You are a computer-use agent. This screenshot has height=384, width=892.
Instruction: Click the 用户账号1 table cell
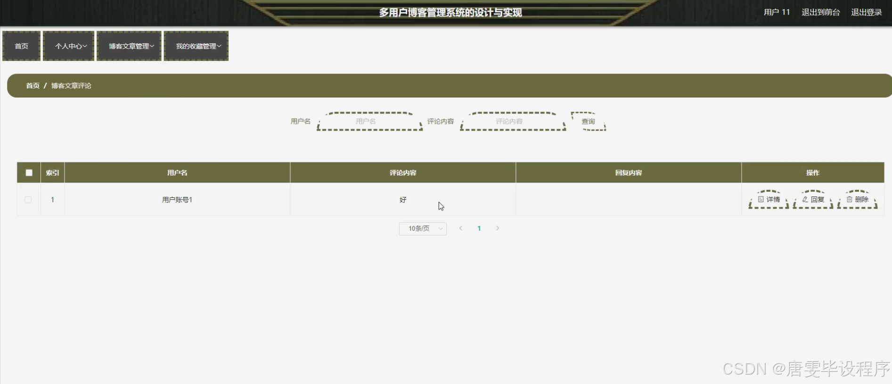[x=177, y=200]
